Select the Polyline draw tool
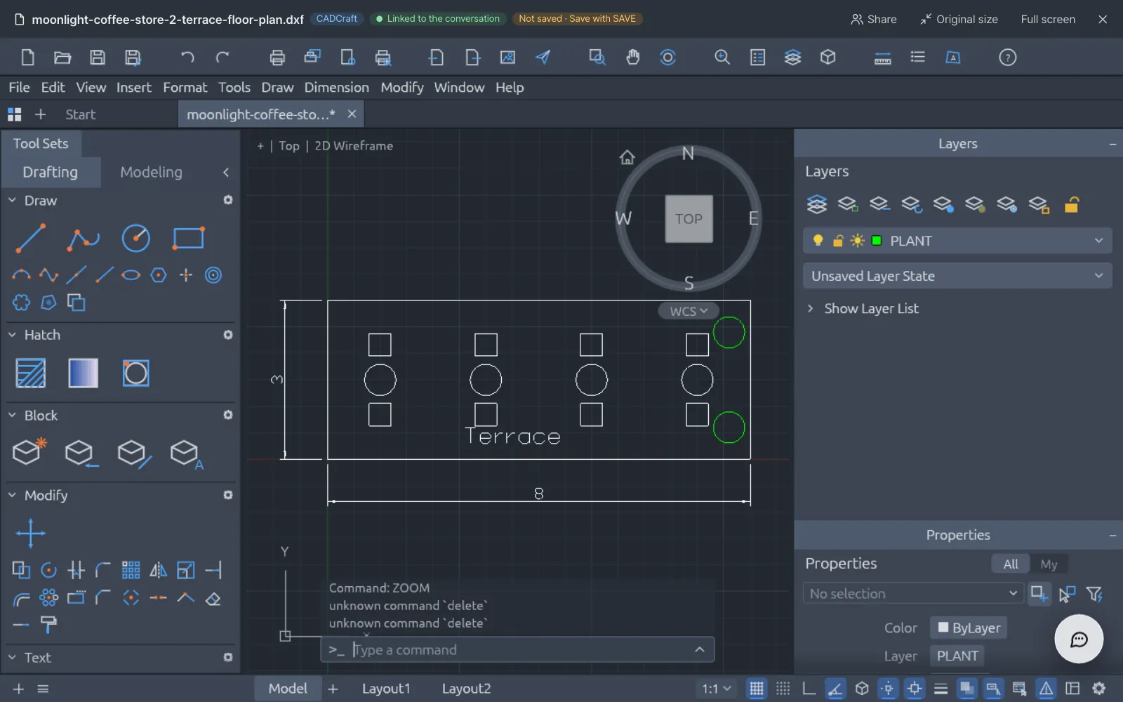The width and height of the screenshot is (1123, 702). pyautogui.click(x=83, y=239)
